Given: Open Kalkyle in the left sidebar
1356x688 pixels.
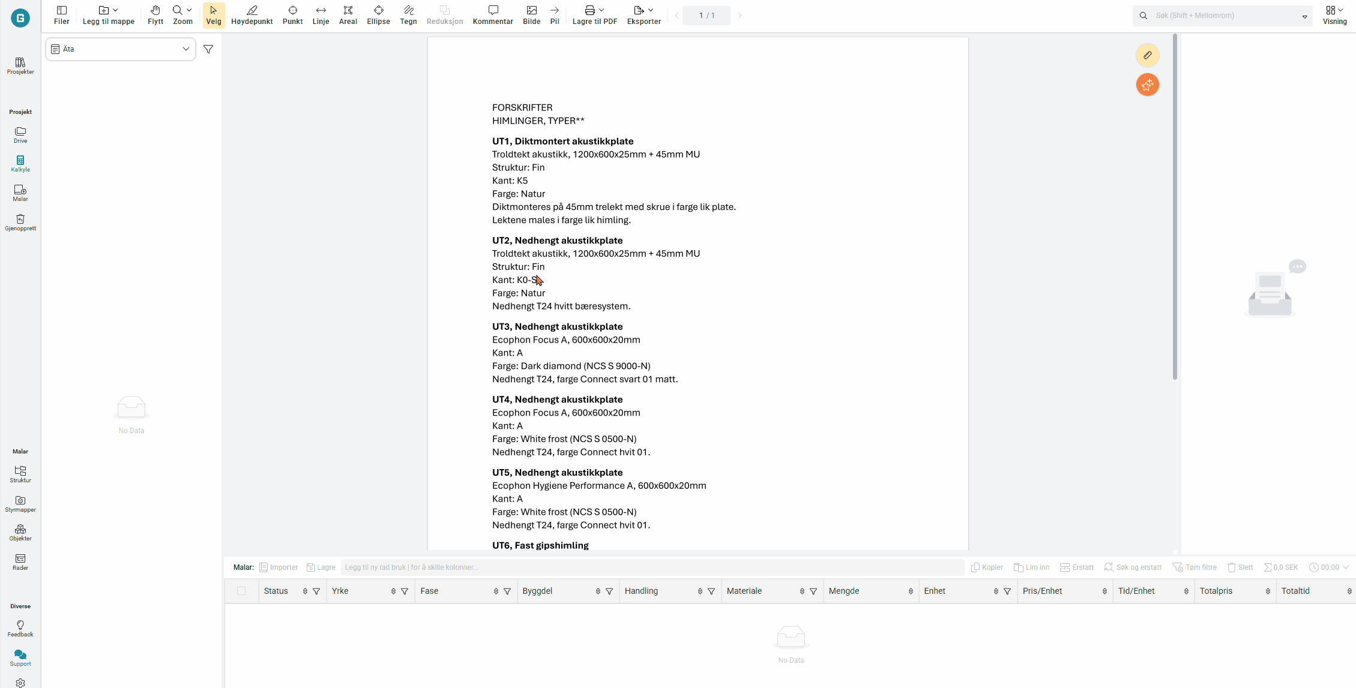Looking at the screenshot, I should 20,164.
